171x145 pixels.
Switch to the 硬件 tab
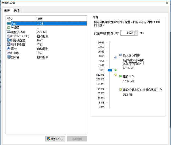tap(7, 10)
